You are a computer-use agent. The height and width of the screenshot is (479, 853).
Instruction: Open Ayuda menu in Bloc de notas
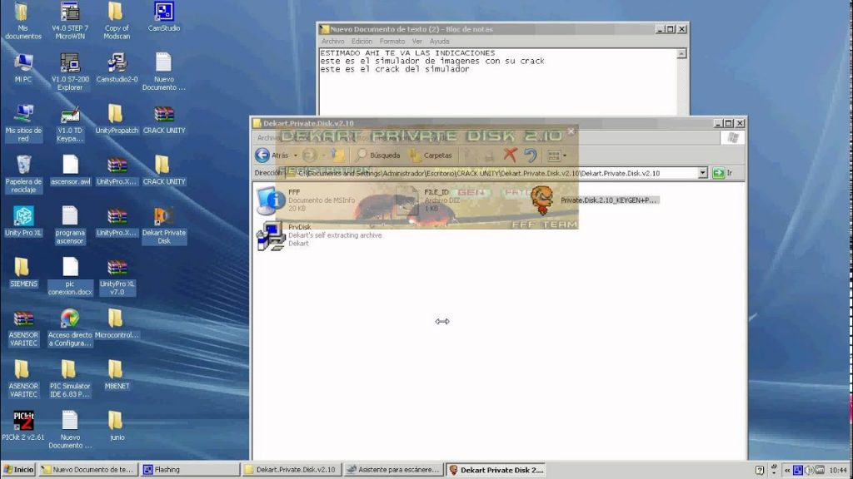pos(439,42)
